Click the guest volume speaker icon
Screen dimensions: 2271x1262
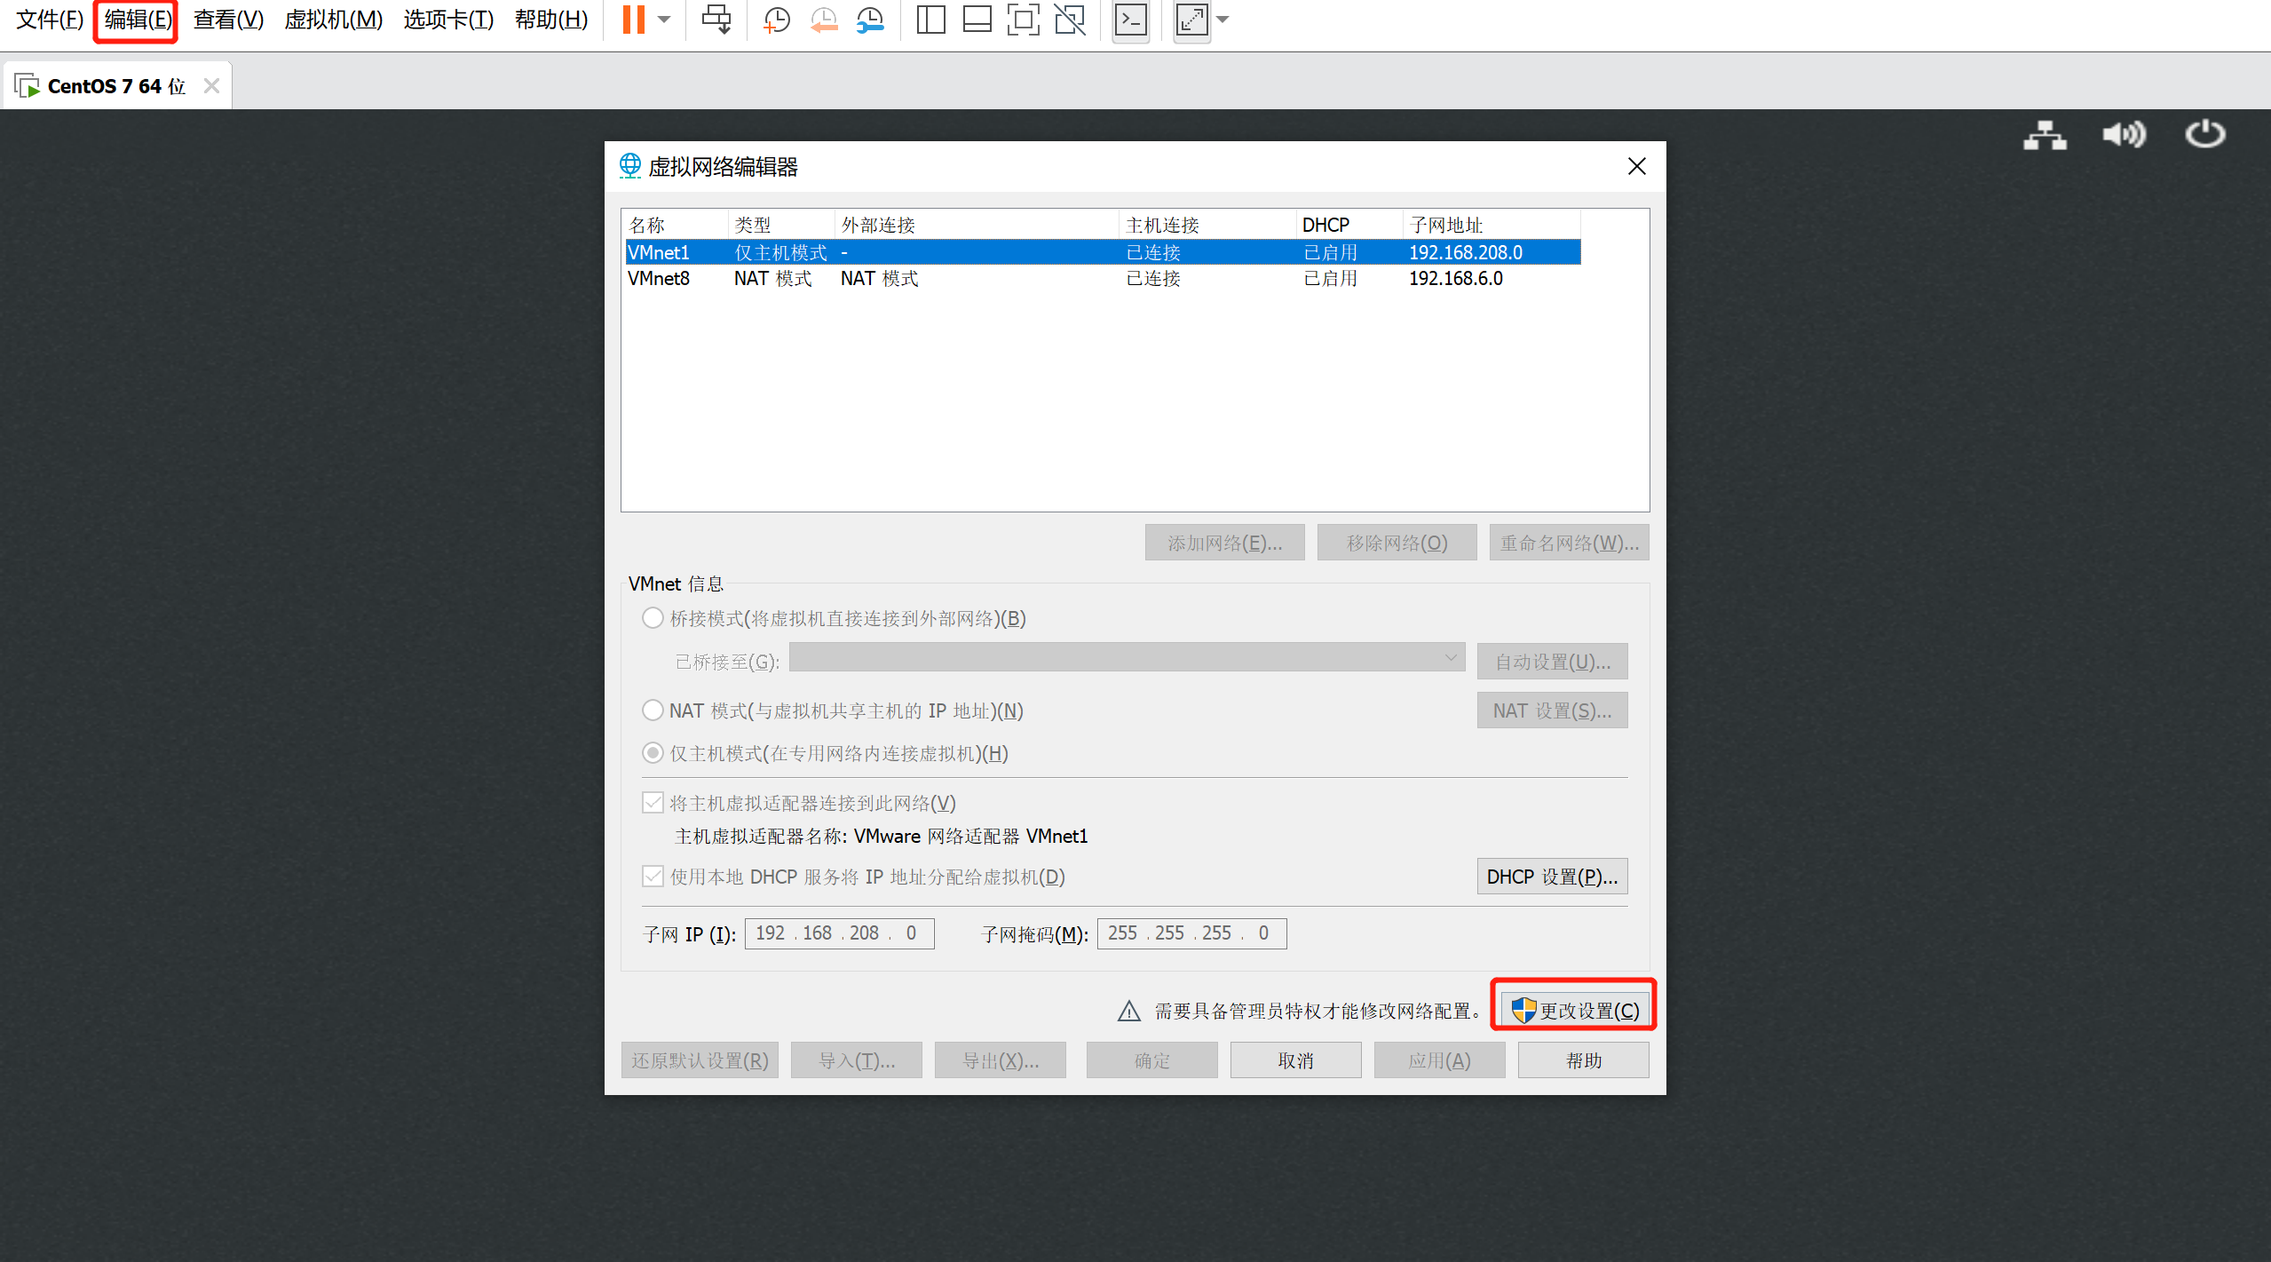(x=2124, y=135)
